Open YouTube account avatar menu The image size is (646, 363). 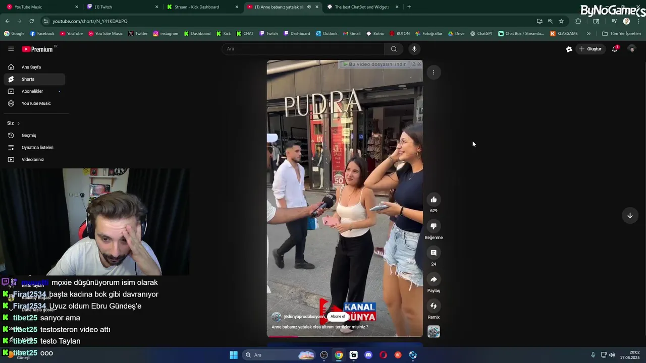[631, 49]
